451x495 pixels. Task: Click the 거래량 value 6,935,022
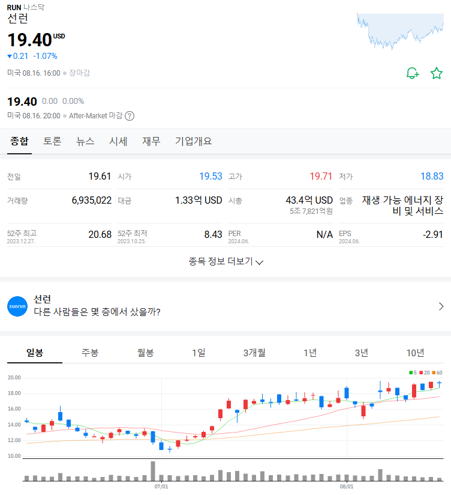[92, 200]
